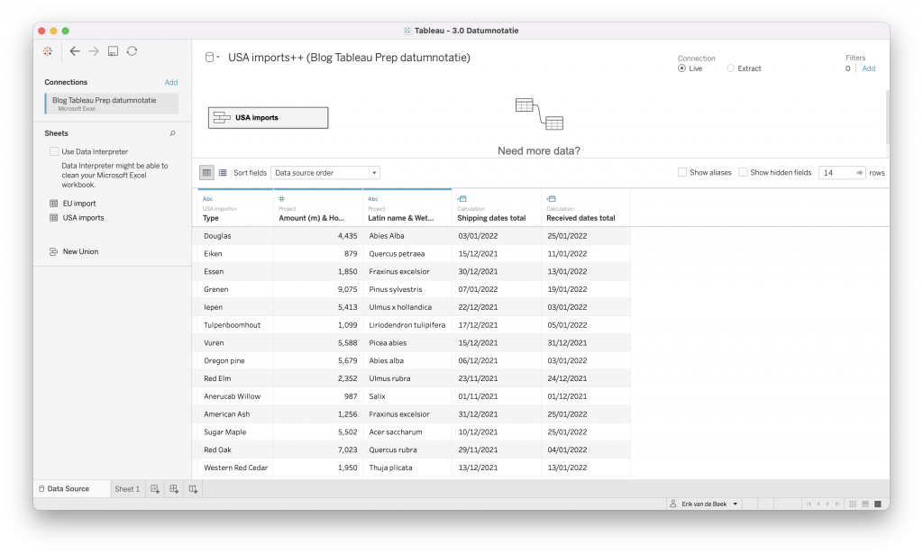The height and width of the screenshot is (554, 923).
Task: Click the new dashboard icon
Action: pos(174,489)
